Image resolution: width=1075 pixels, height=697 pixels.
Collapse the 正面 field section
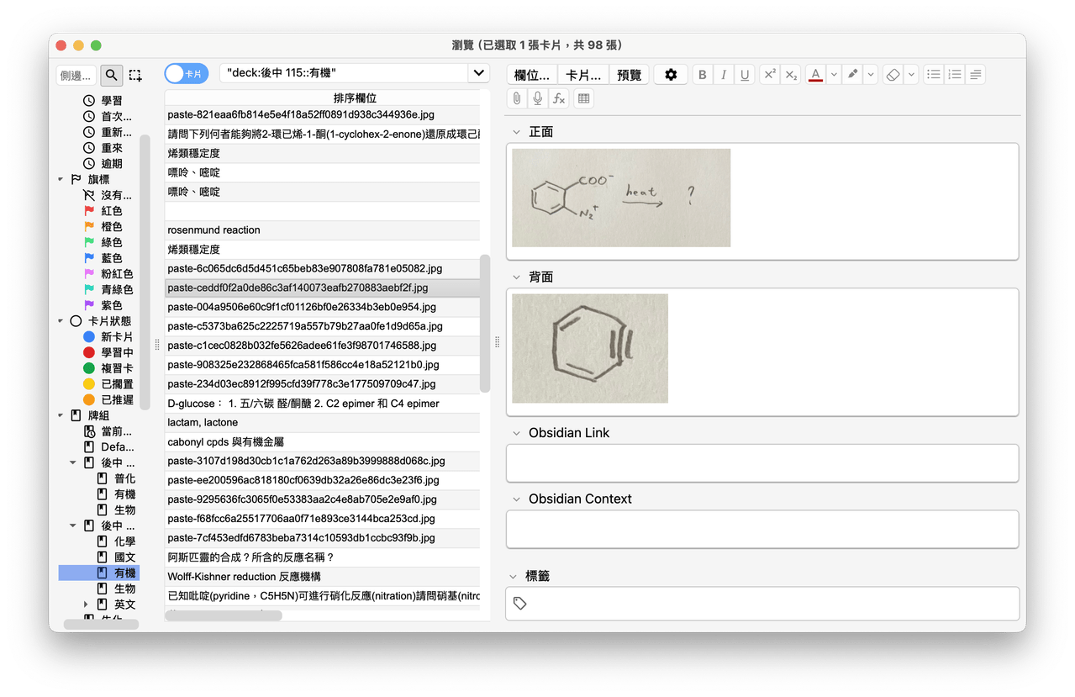(x=516, y=132)
